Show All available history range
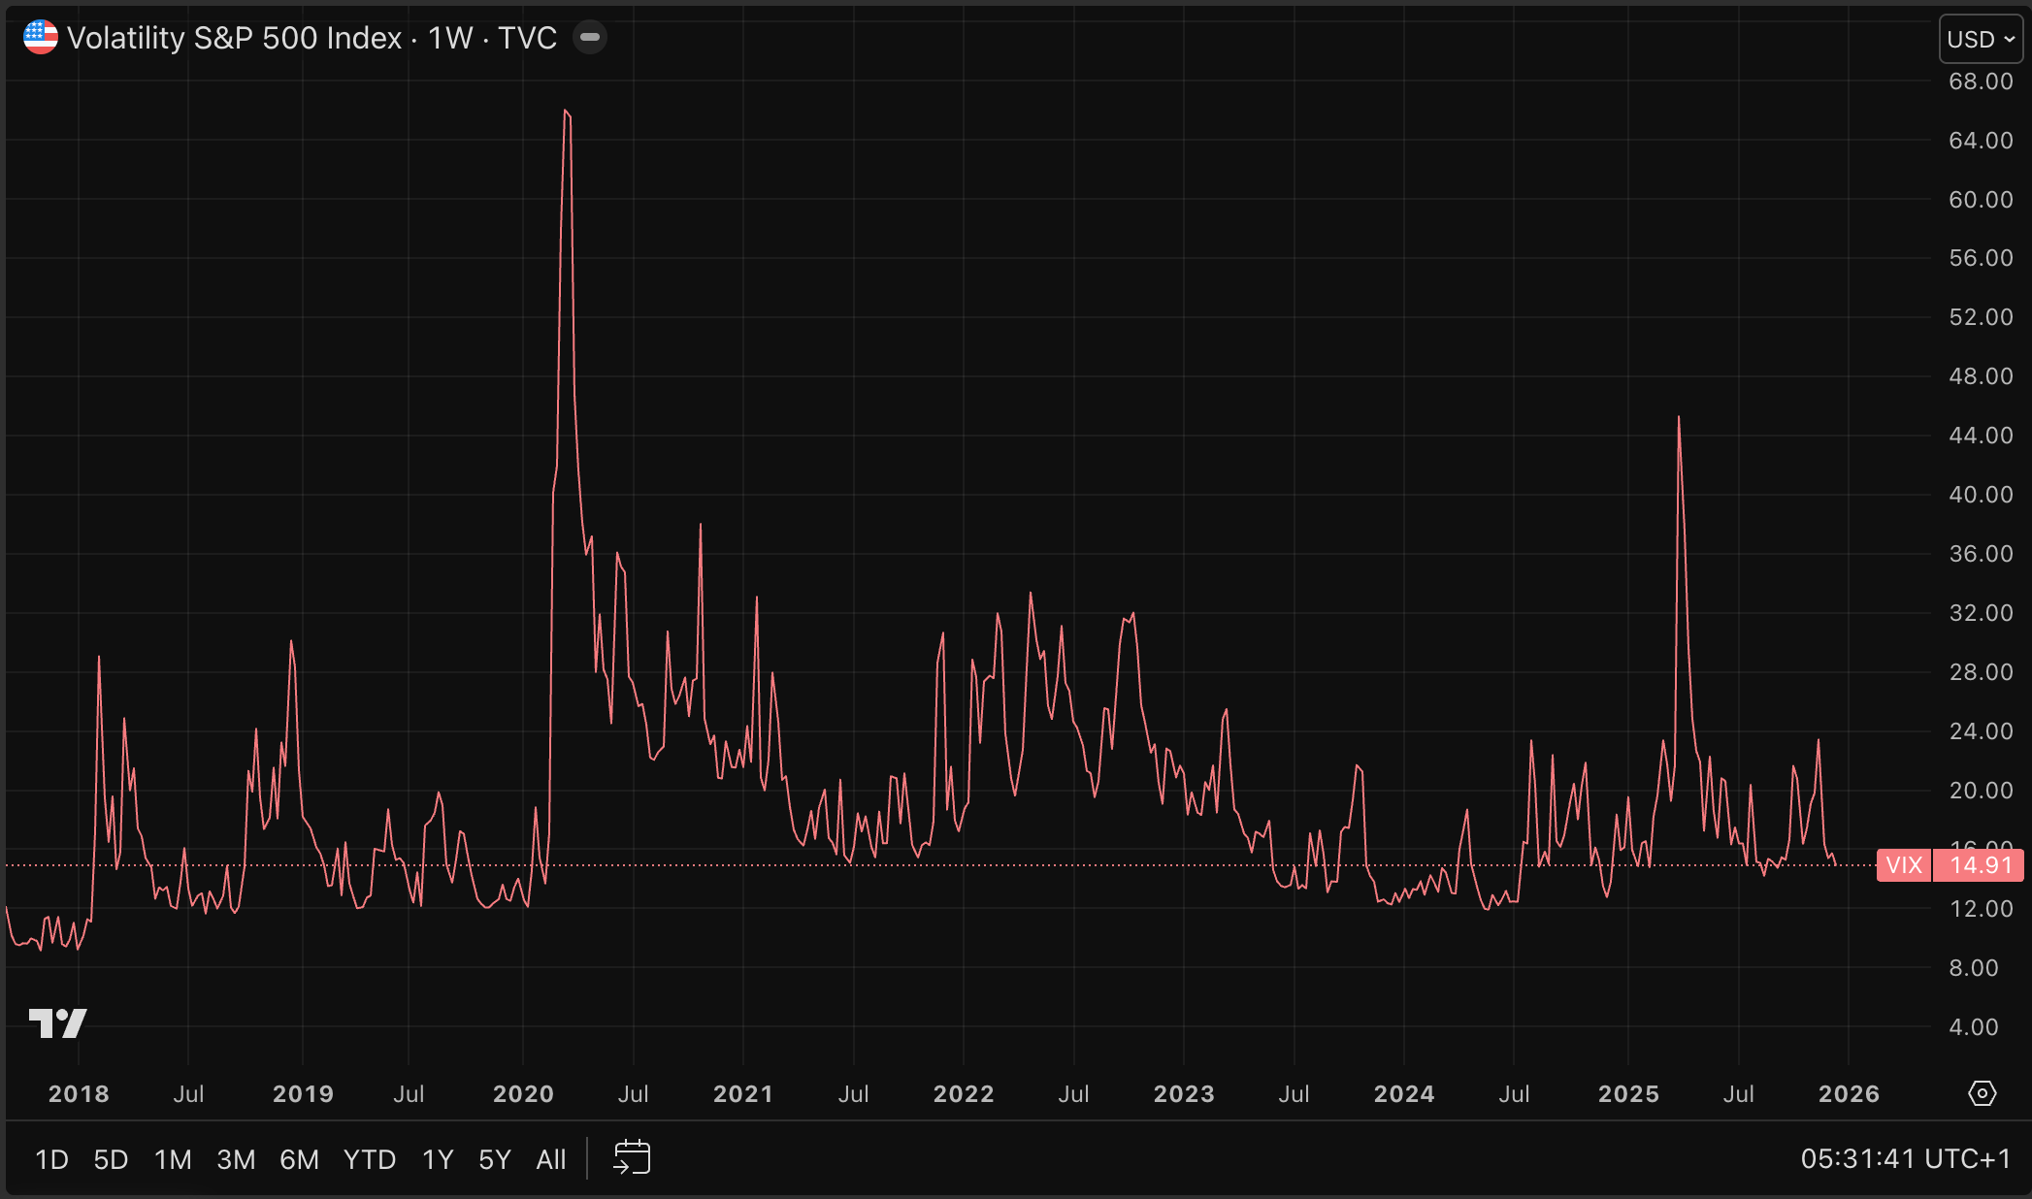The image size is (2032, 1199). (551, 1159)
